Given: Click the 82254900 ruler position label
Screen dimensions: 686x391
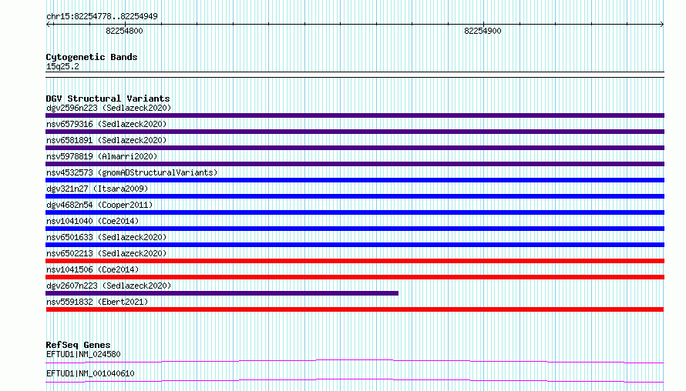Looking at the screenshot, I should coord(483,31).
